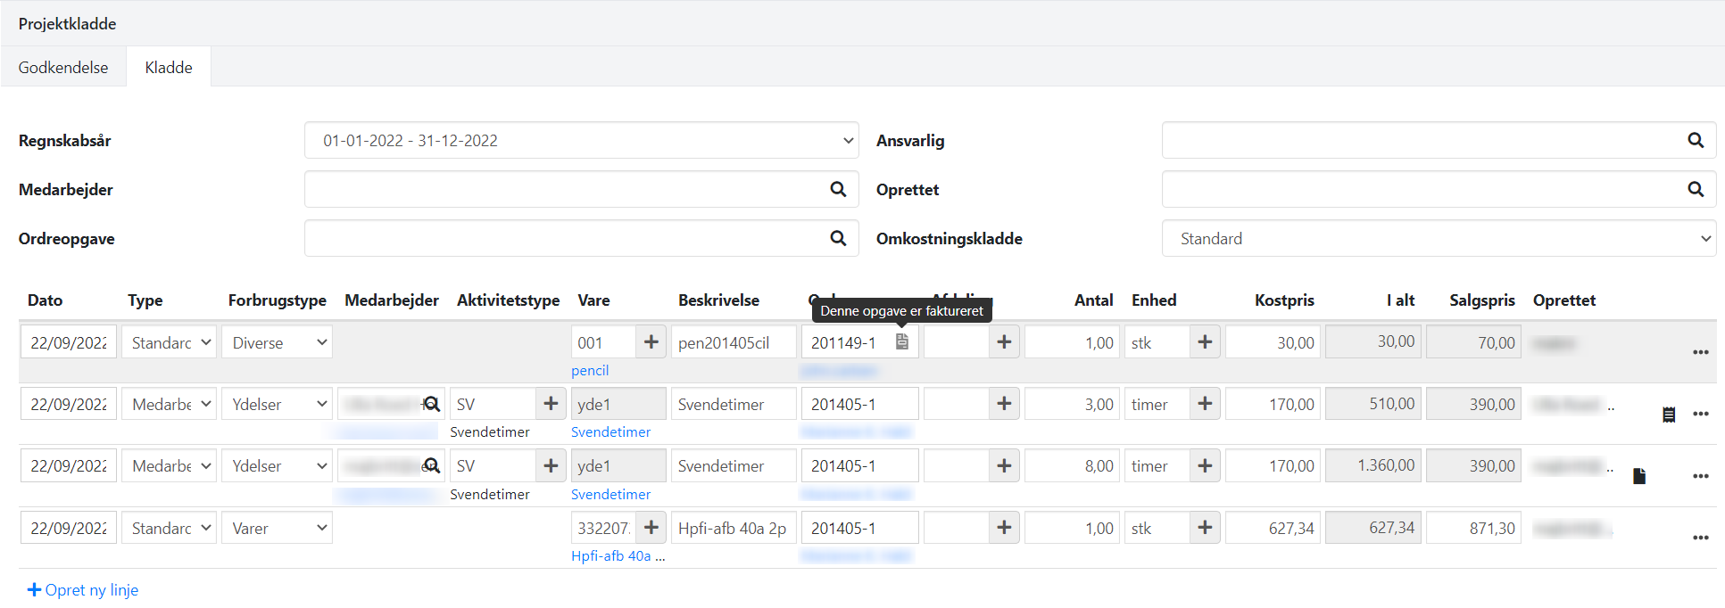The image size is (1725, 608).
Task: Open Ydelser dropdown in the 8,00 timer row
Action: click(x=277, y=465)
